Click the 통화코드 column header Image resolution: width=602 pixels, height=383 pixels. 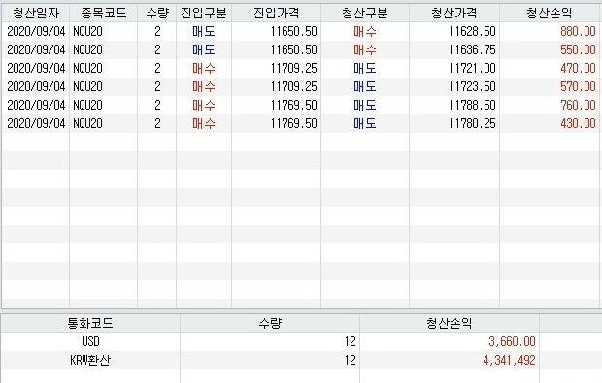coord(90,323)
